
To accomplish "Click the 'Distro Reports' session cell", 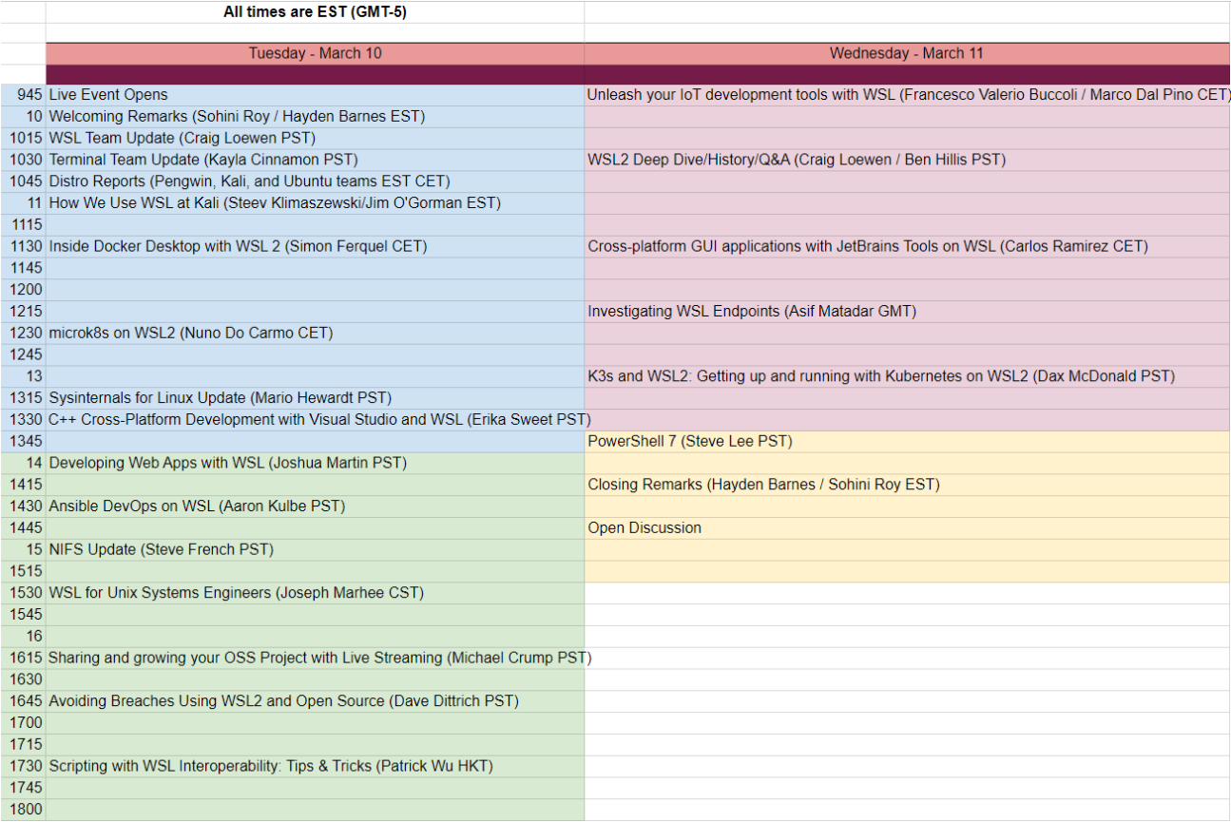I will [315, 182].
